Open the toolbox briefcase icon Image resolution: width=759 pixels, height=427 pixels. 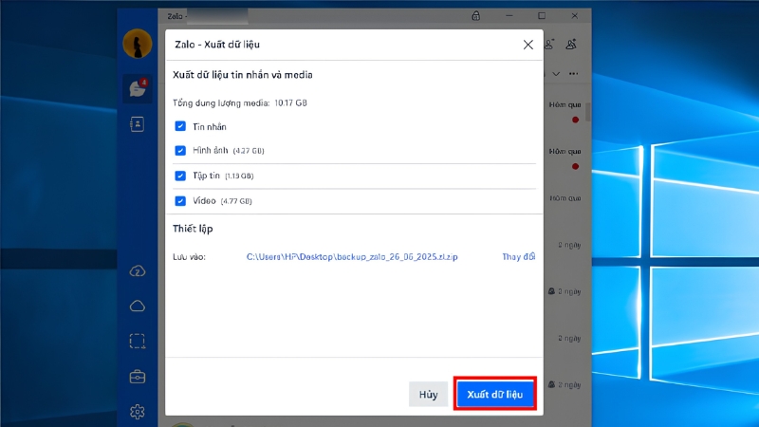pyautogui.click(x=138, y=377)
